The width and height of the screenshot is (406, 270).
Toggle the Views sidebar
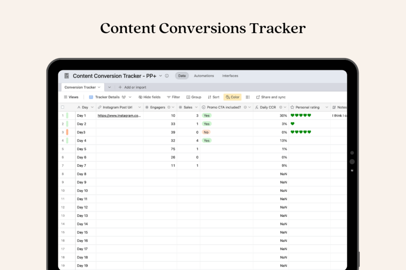(x=71, y=97)
